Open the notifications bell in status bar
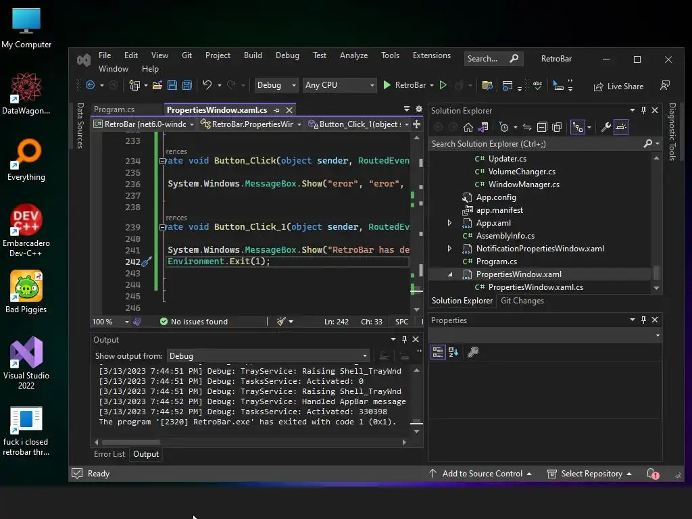Image resolution: width=692 pixels, height=519 pixels. pos(652,474)
